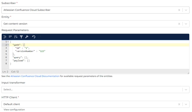Format JSON with the indent icon
This screenshot has width=192, height=112.
5,37
